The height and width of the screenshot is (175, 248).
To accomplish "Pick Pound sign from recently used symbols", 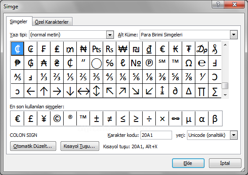I will coord(31,118).
